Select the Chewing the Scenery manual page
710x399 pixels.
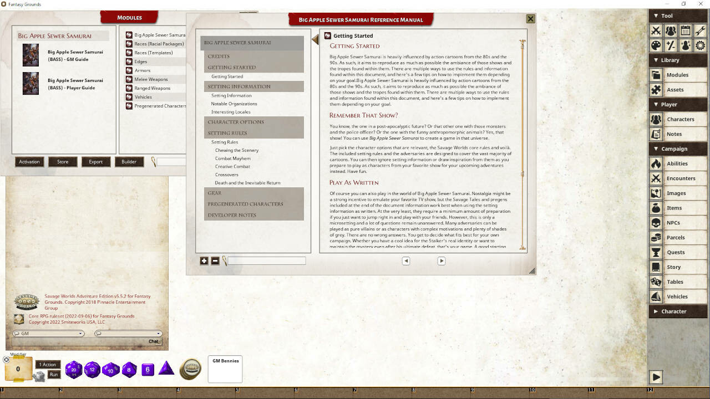pos(236,150)
